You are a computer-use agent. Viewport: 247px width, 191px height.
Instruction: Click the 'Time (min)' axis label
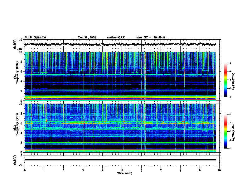tap(125, 173)
